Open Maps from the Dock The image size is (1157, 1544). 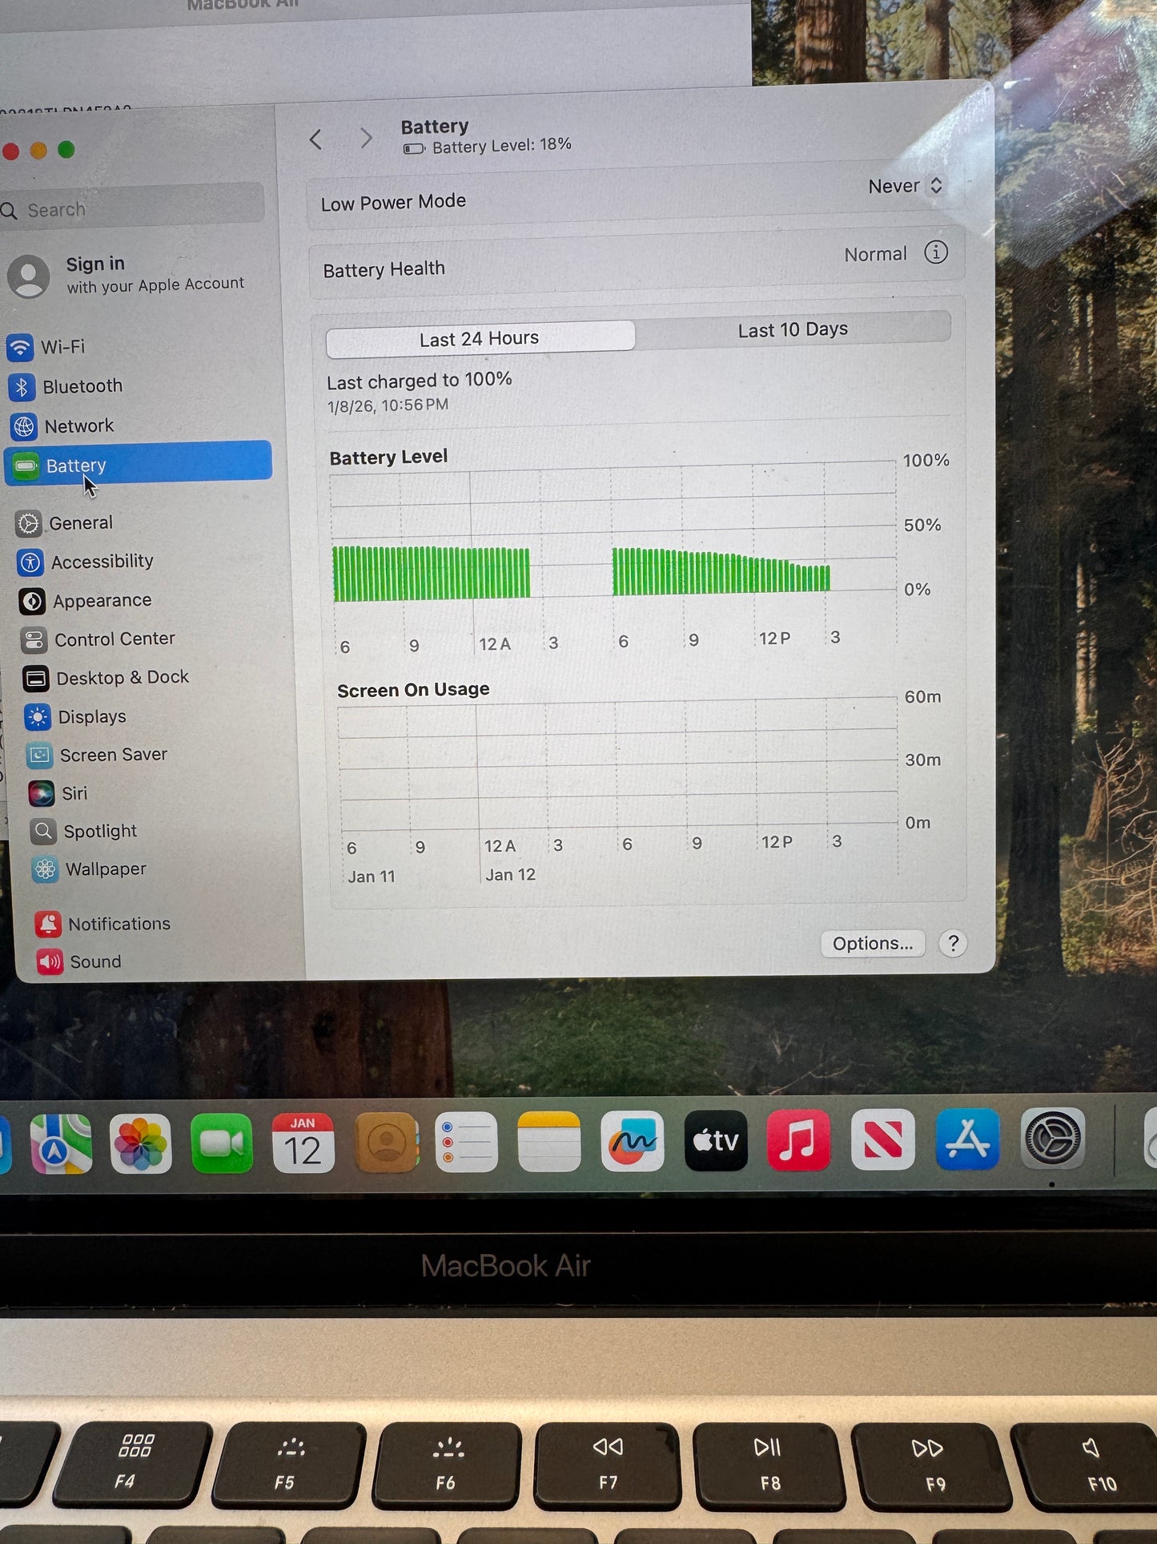pos(61,1144)
